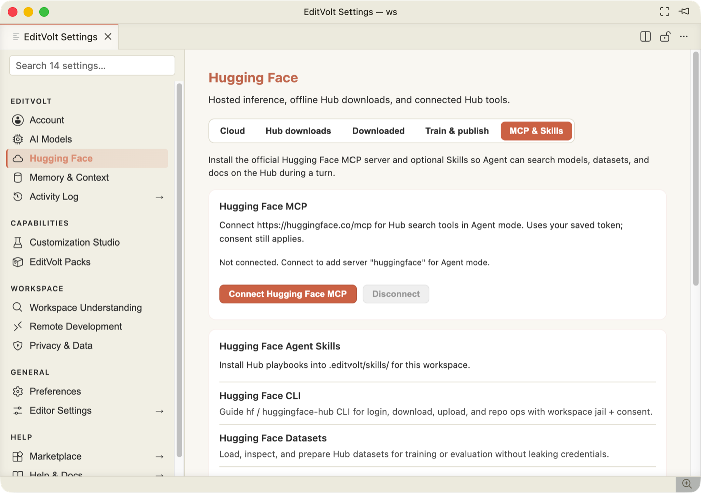The width and height of the screenshot is (701, 493).
Task: Click the EditVolt Packs label
Action: pos(60,262)
